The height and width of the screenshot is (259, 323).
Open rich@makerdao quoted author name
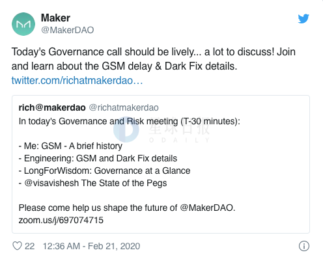pyautogui.click(x=52, y=107)
